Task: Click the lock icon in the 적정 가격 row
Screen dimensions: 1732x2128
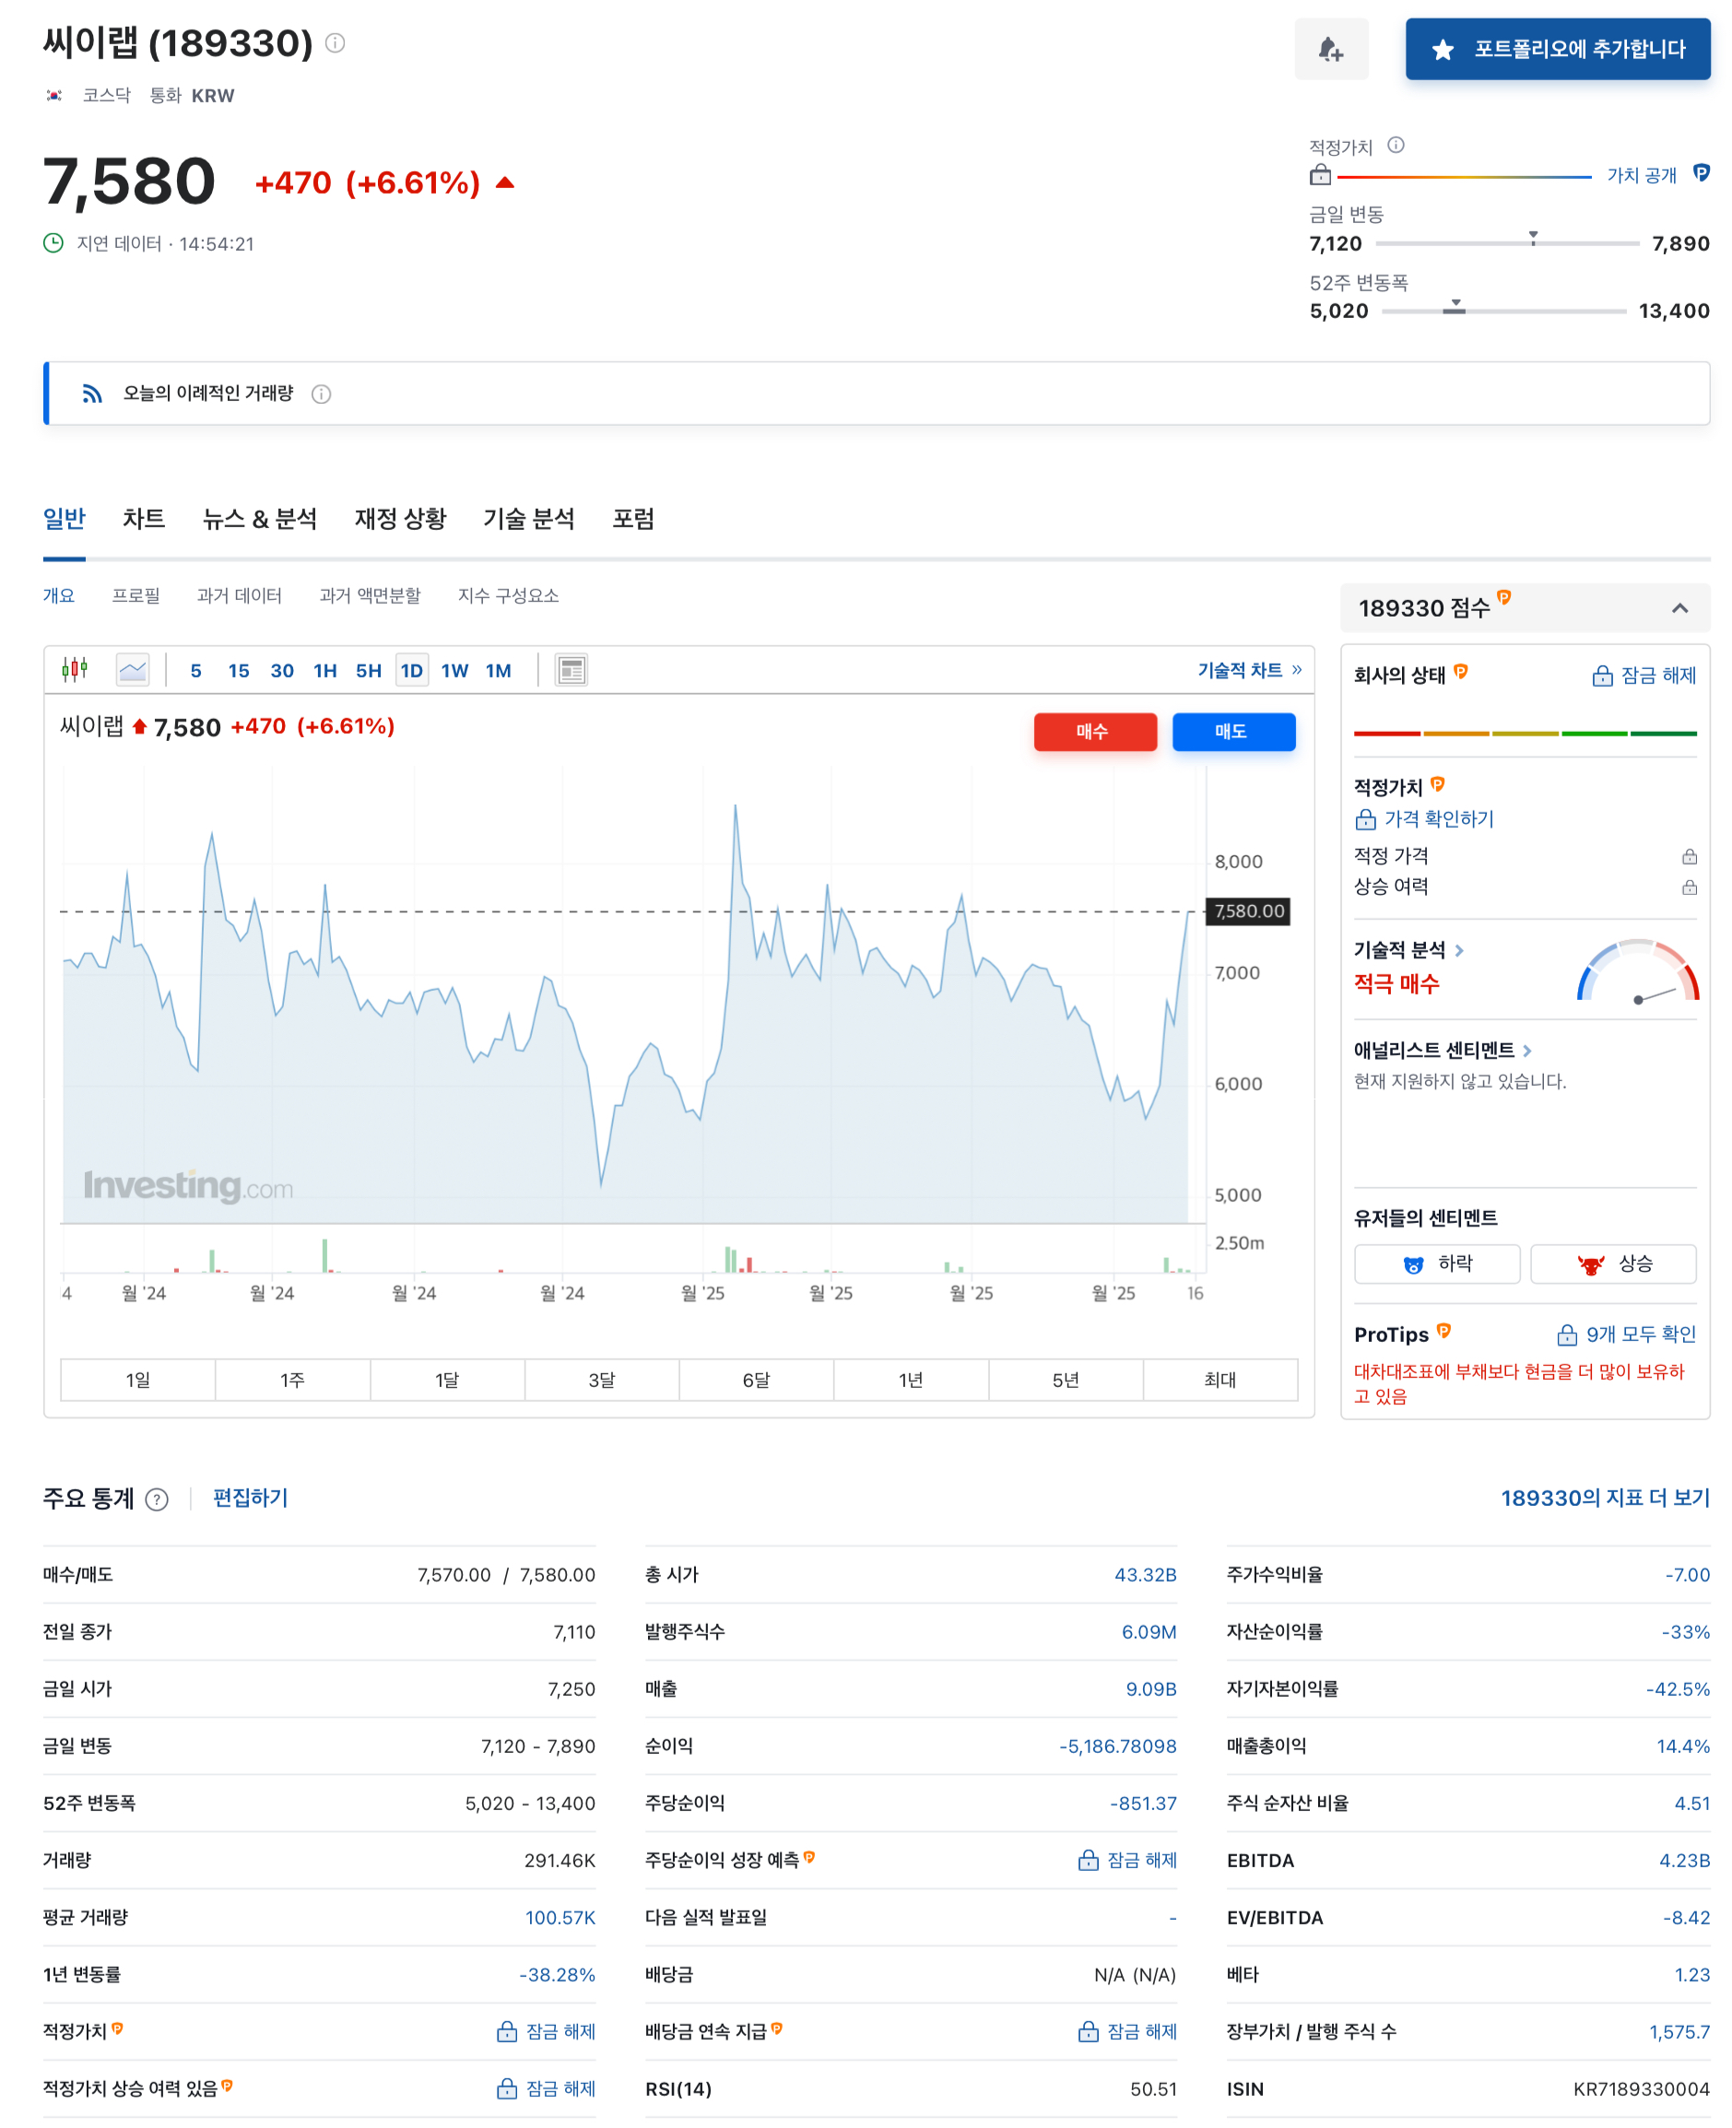Action: [x=1689, y=856]
